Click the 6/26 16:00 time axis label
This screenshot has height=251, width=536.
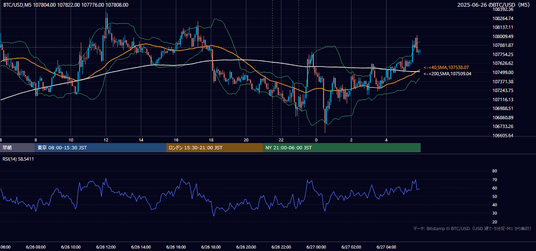[176, 247]
